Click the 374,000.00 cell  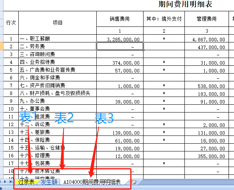pos(120,62)
